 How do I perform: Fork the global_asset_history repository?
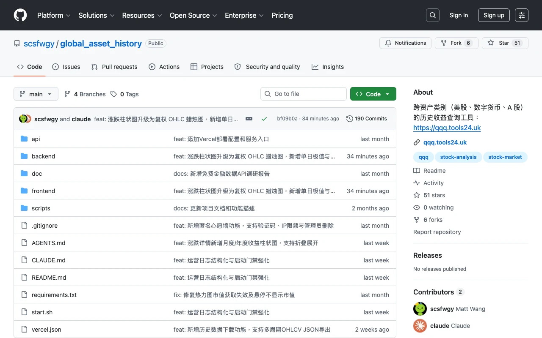456,43
